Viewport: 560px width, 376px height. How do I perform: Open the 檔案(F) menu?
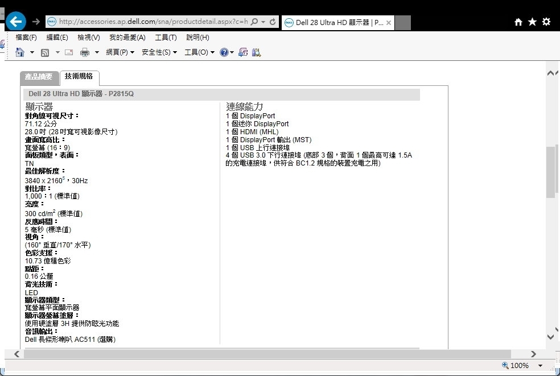[26, 38]
